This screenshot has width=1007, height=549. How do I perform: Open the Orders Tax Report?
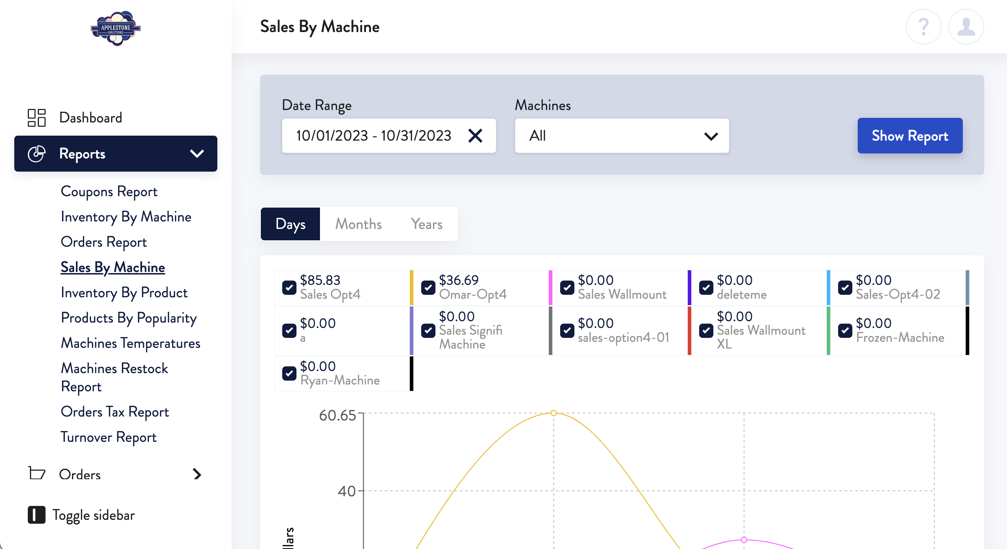[114, 412]
